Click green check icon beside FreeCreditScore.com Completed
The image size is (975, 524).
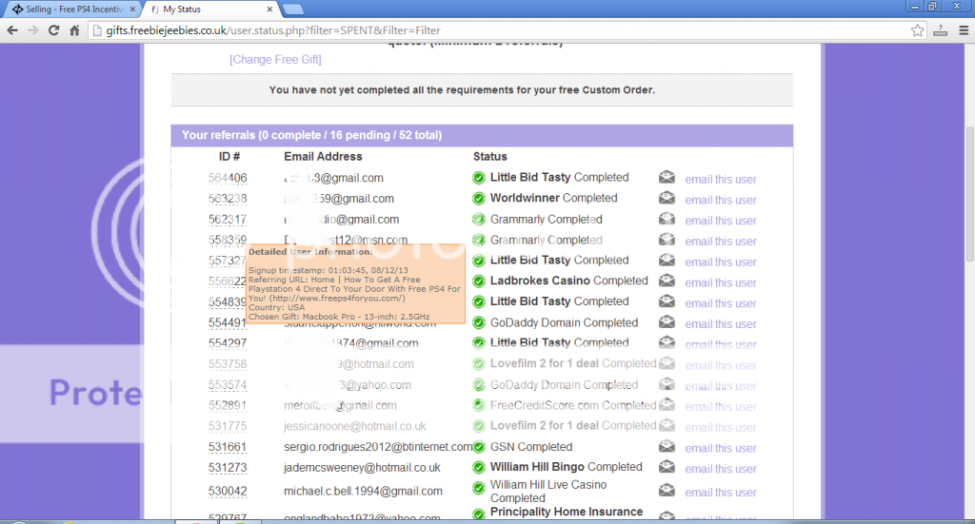coord(479,405)
